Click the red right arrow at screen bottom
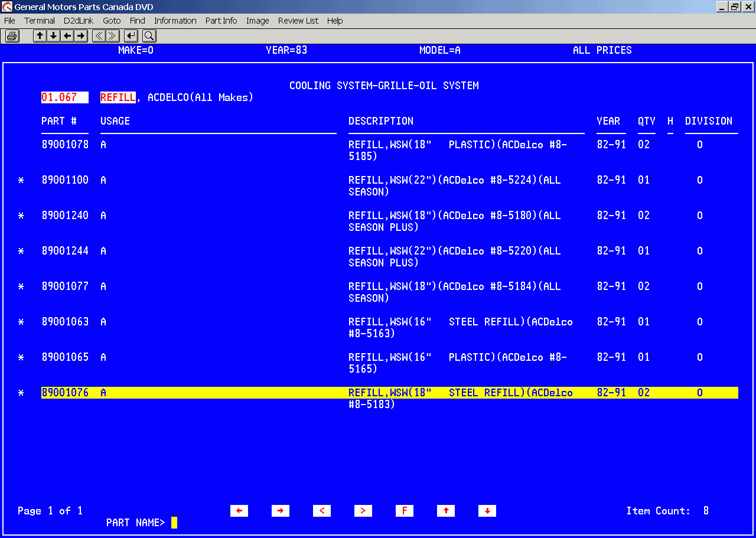This screenshot has width=756, height=538. tap(281, 511)
